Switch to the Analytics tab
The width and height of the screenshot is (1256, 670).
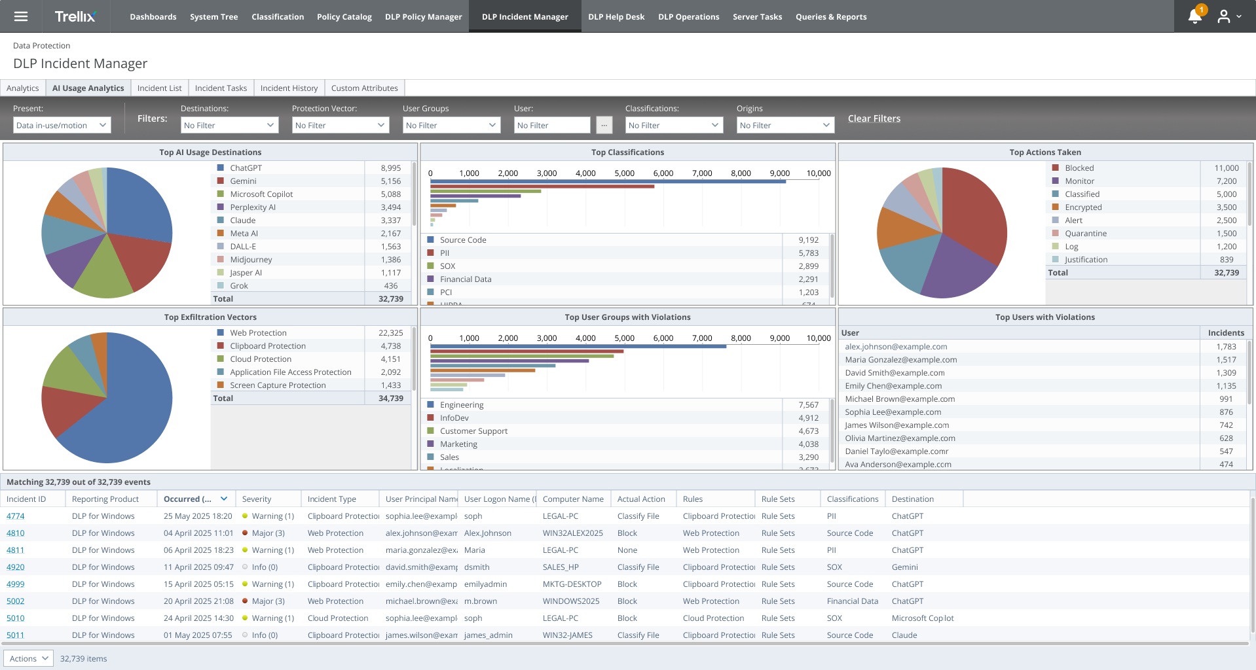[23, 88]
